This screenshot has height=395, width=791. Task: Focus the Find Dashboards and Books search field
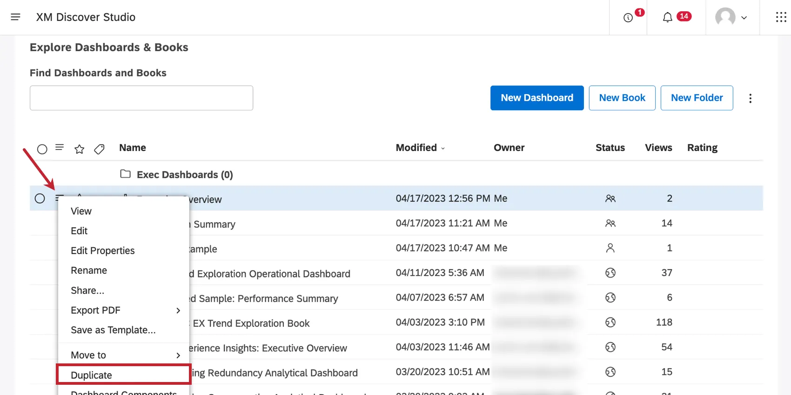(141, 98)
